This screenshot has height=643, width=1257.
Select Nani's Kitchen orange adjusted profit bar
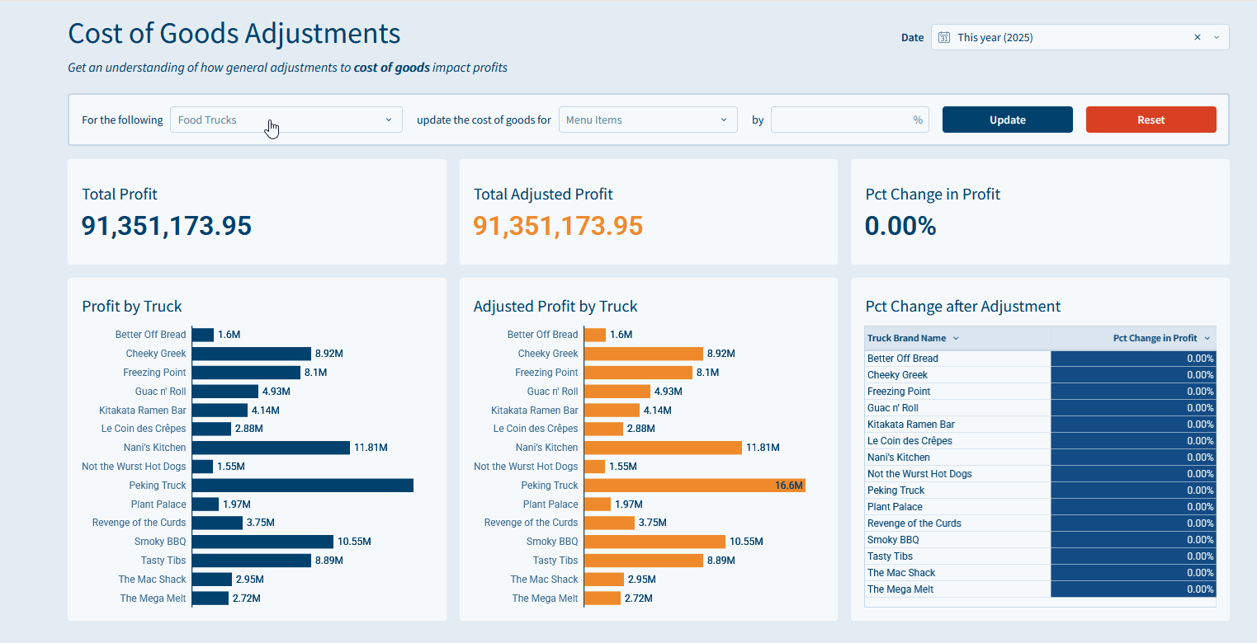(663, 448)
